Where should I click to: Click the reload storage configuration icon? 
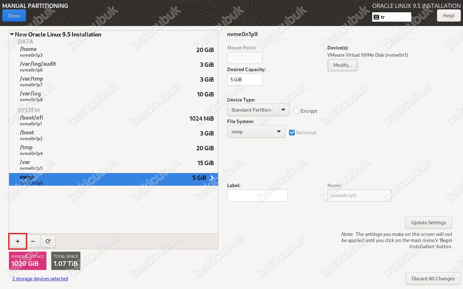click(x=48, y=241)
